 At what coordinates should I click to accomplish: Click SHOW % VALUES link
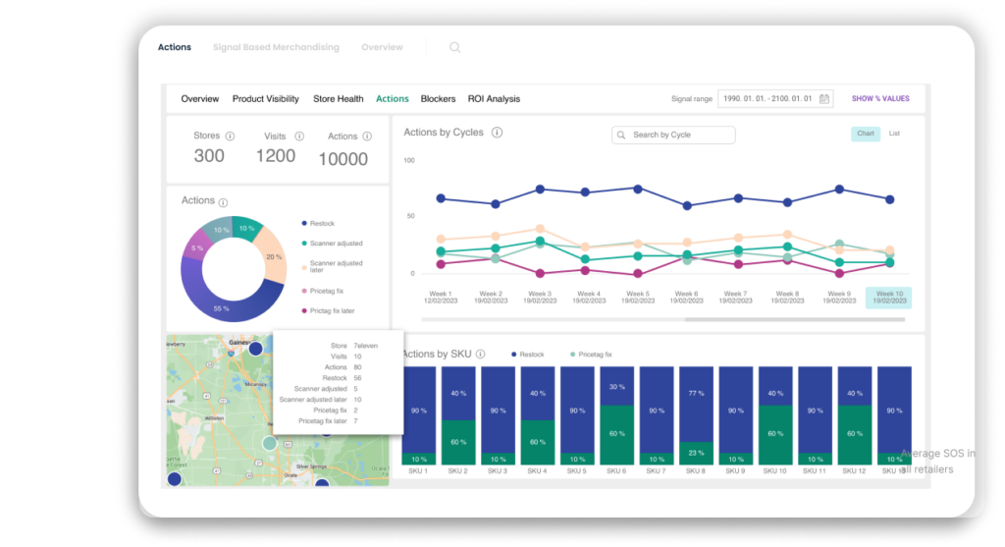(x=880, y=99)
